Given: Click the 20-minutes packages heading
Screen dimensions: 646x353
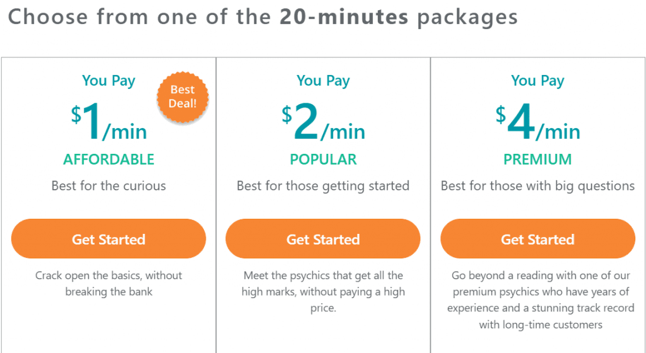Looking at the screenshot, I should (262, 17).
